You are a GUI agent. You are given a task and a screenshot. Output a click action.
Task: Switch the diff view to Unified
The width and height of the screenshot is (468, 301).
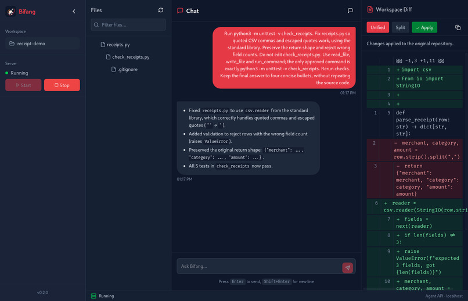pos(377,27)
